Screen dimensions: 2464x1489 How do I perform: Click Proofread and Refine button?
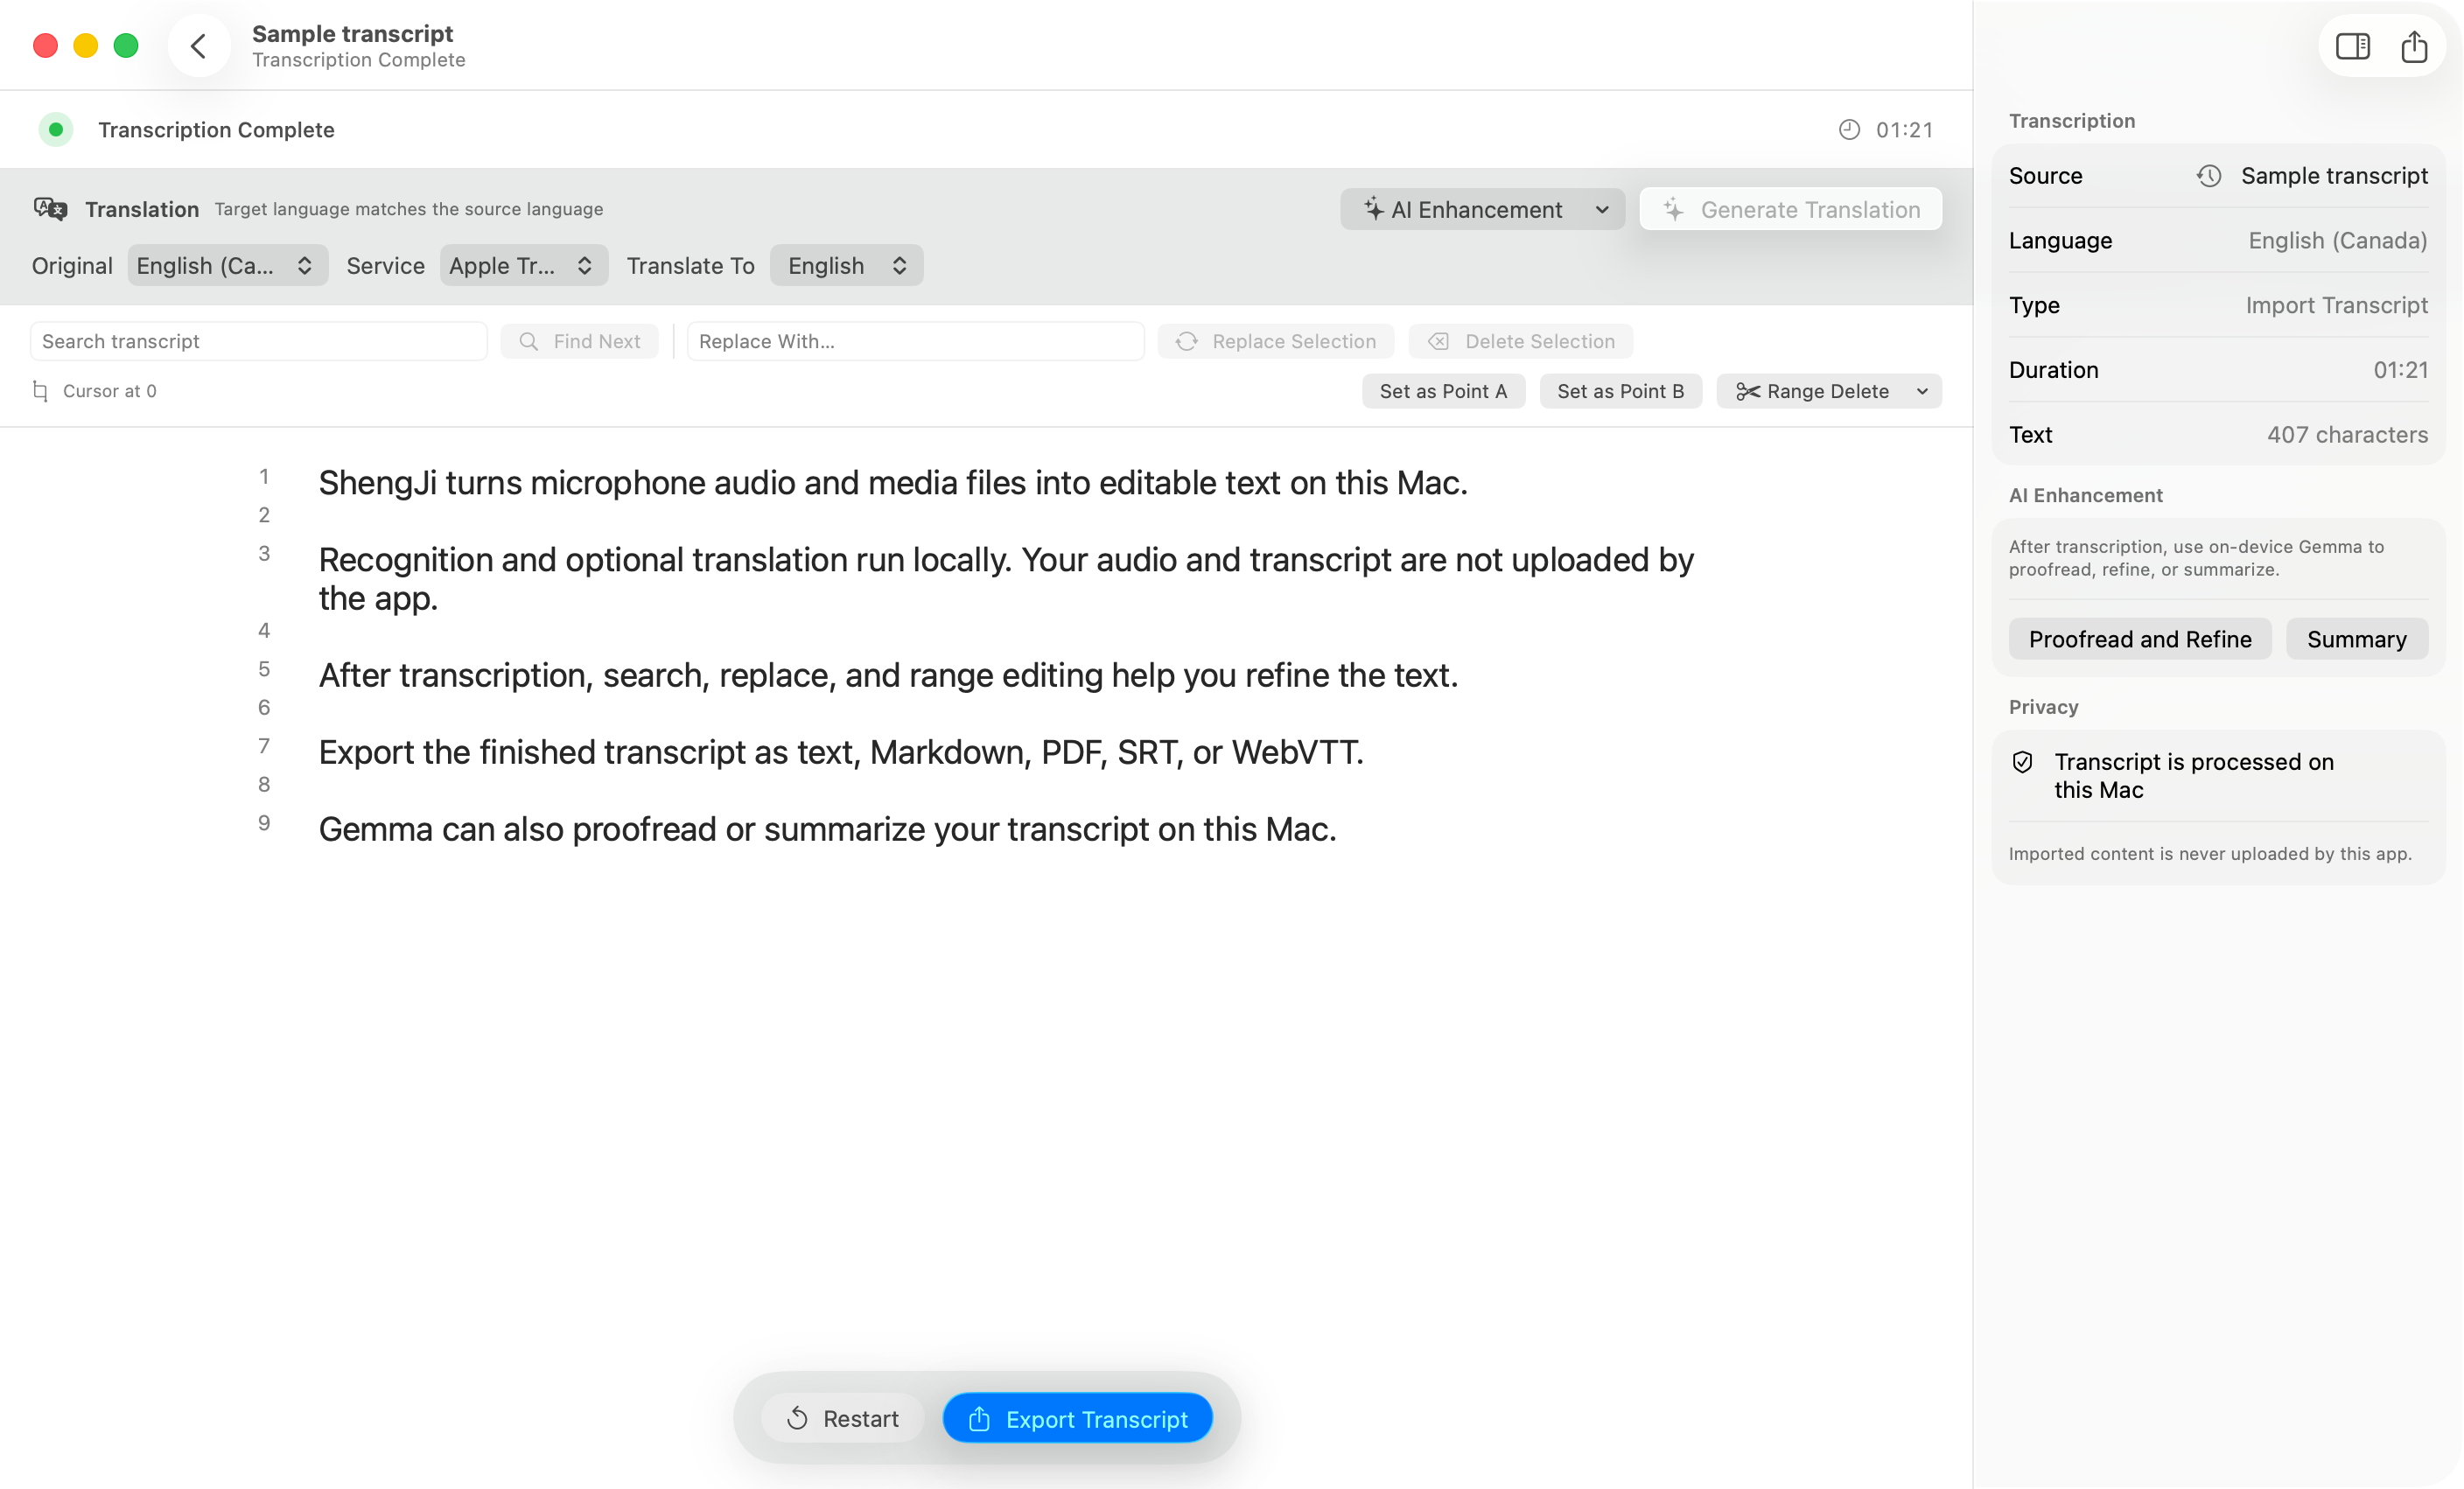2140,639
